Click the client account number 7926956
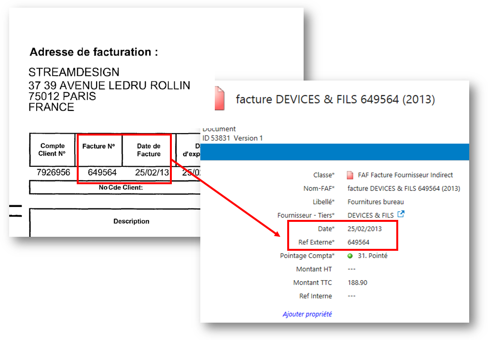 (x=53, y=172)
